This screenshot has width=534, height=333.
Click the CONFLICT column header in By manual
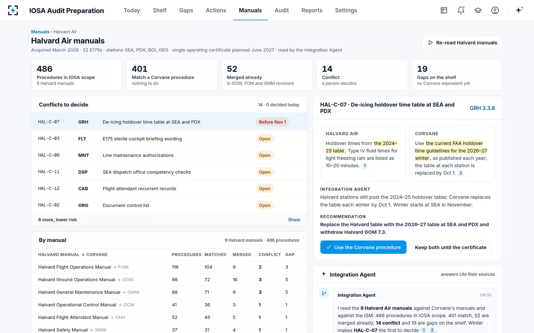270,255
